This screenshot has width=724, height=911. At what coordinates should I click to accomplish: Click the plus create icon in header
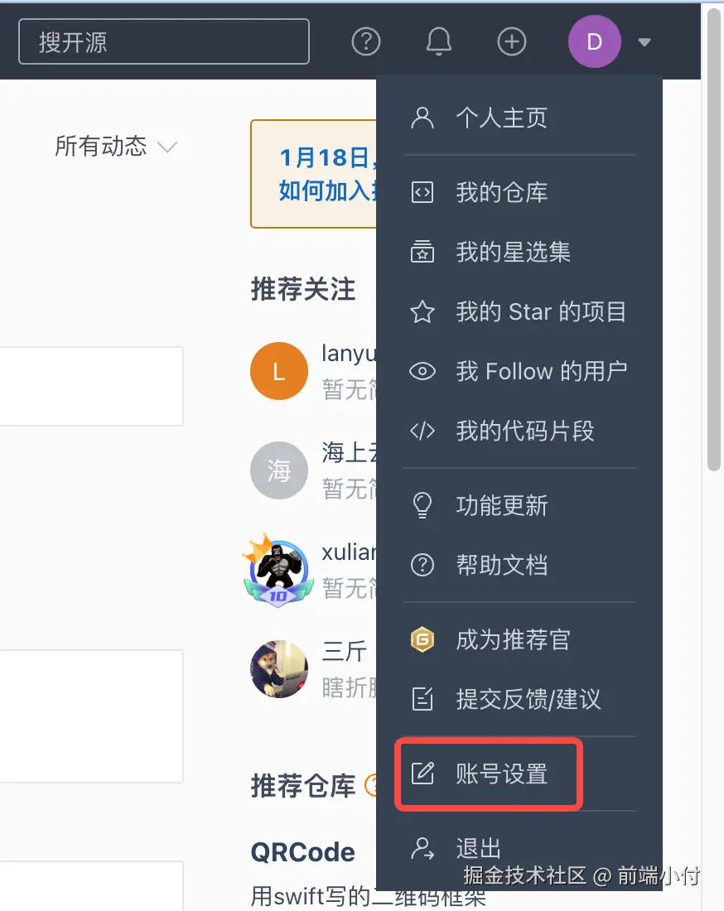click(512, 42)
